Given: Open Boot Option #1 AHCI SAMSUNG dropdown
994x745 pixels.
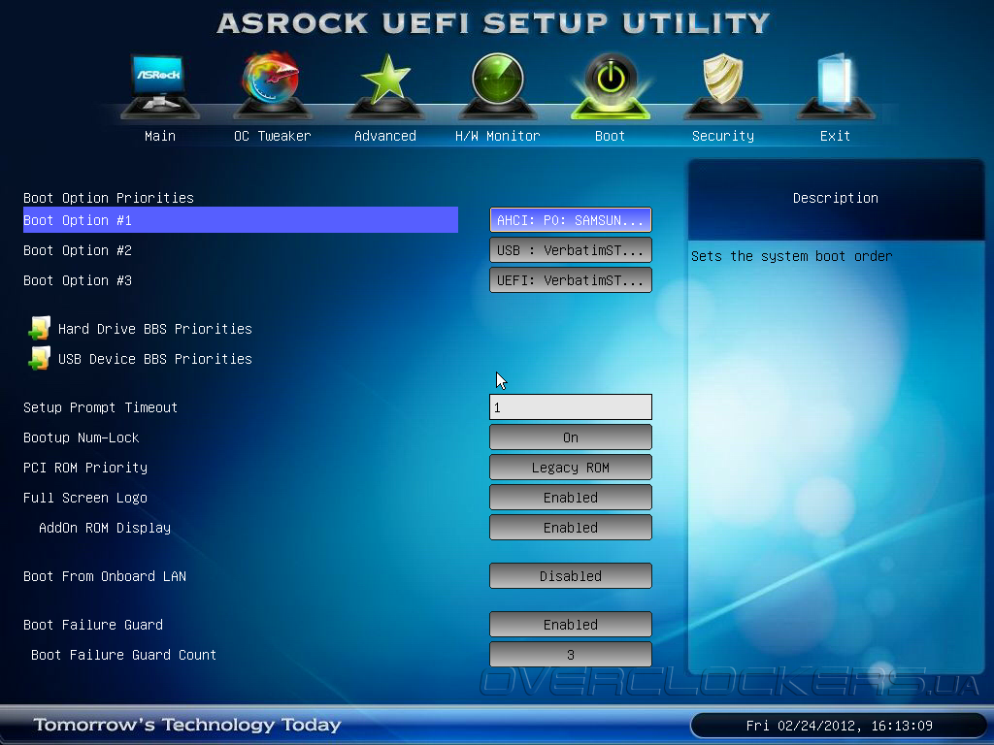Looking at the screenshot, I should click(571, 220).
